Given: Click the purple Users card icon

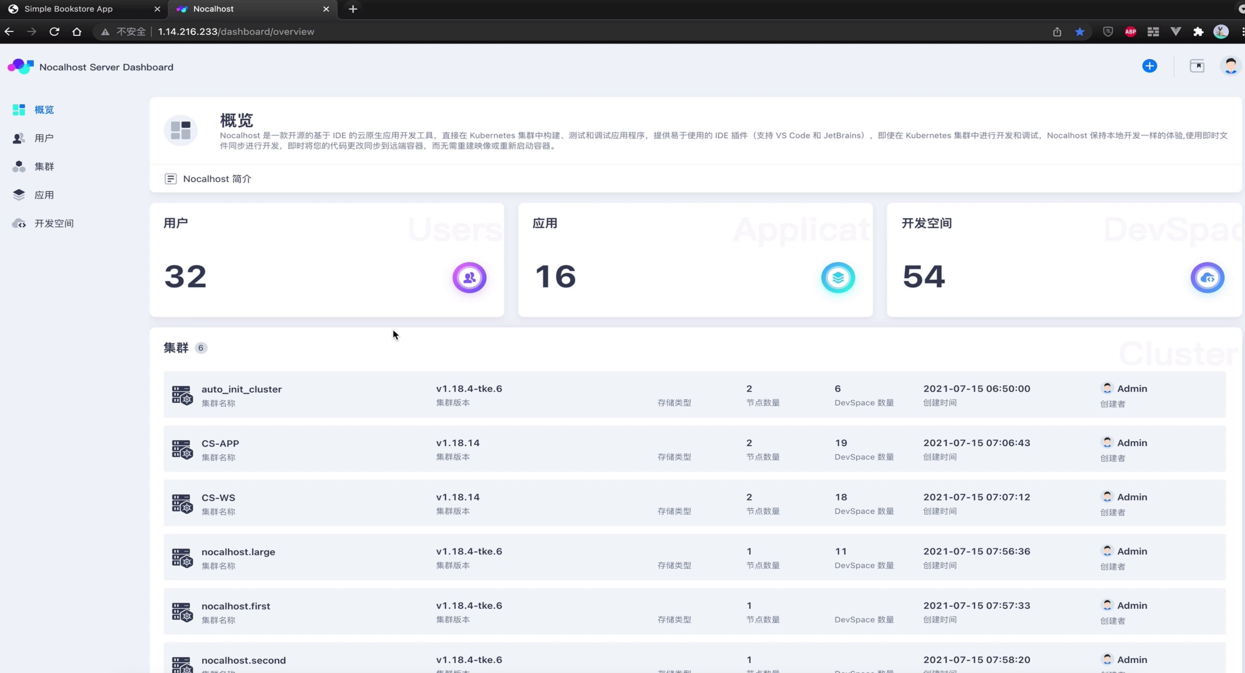Looking at the screenshot, I should (x=469, y=277).
